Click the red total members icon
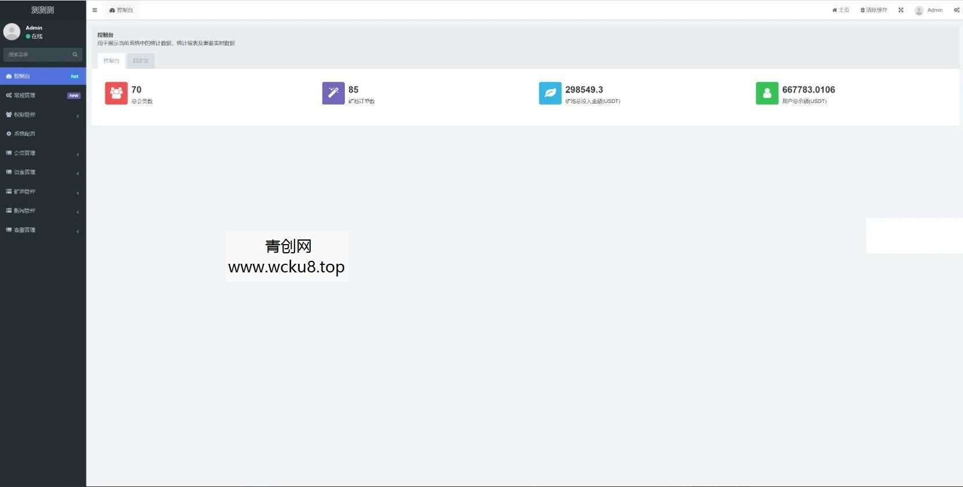 pos(116,93)
